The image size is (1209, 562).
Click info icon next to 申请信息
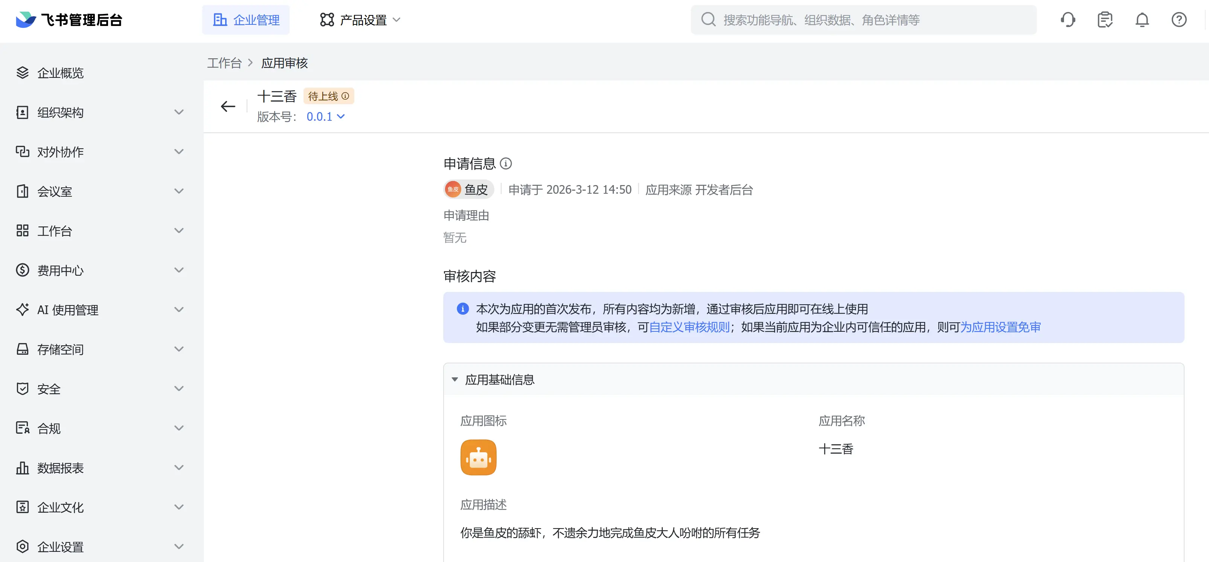pos(505,164)
